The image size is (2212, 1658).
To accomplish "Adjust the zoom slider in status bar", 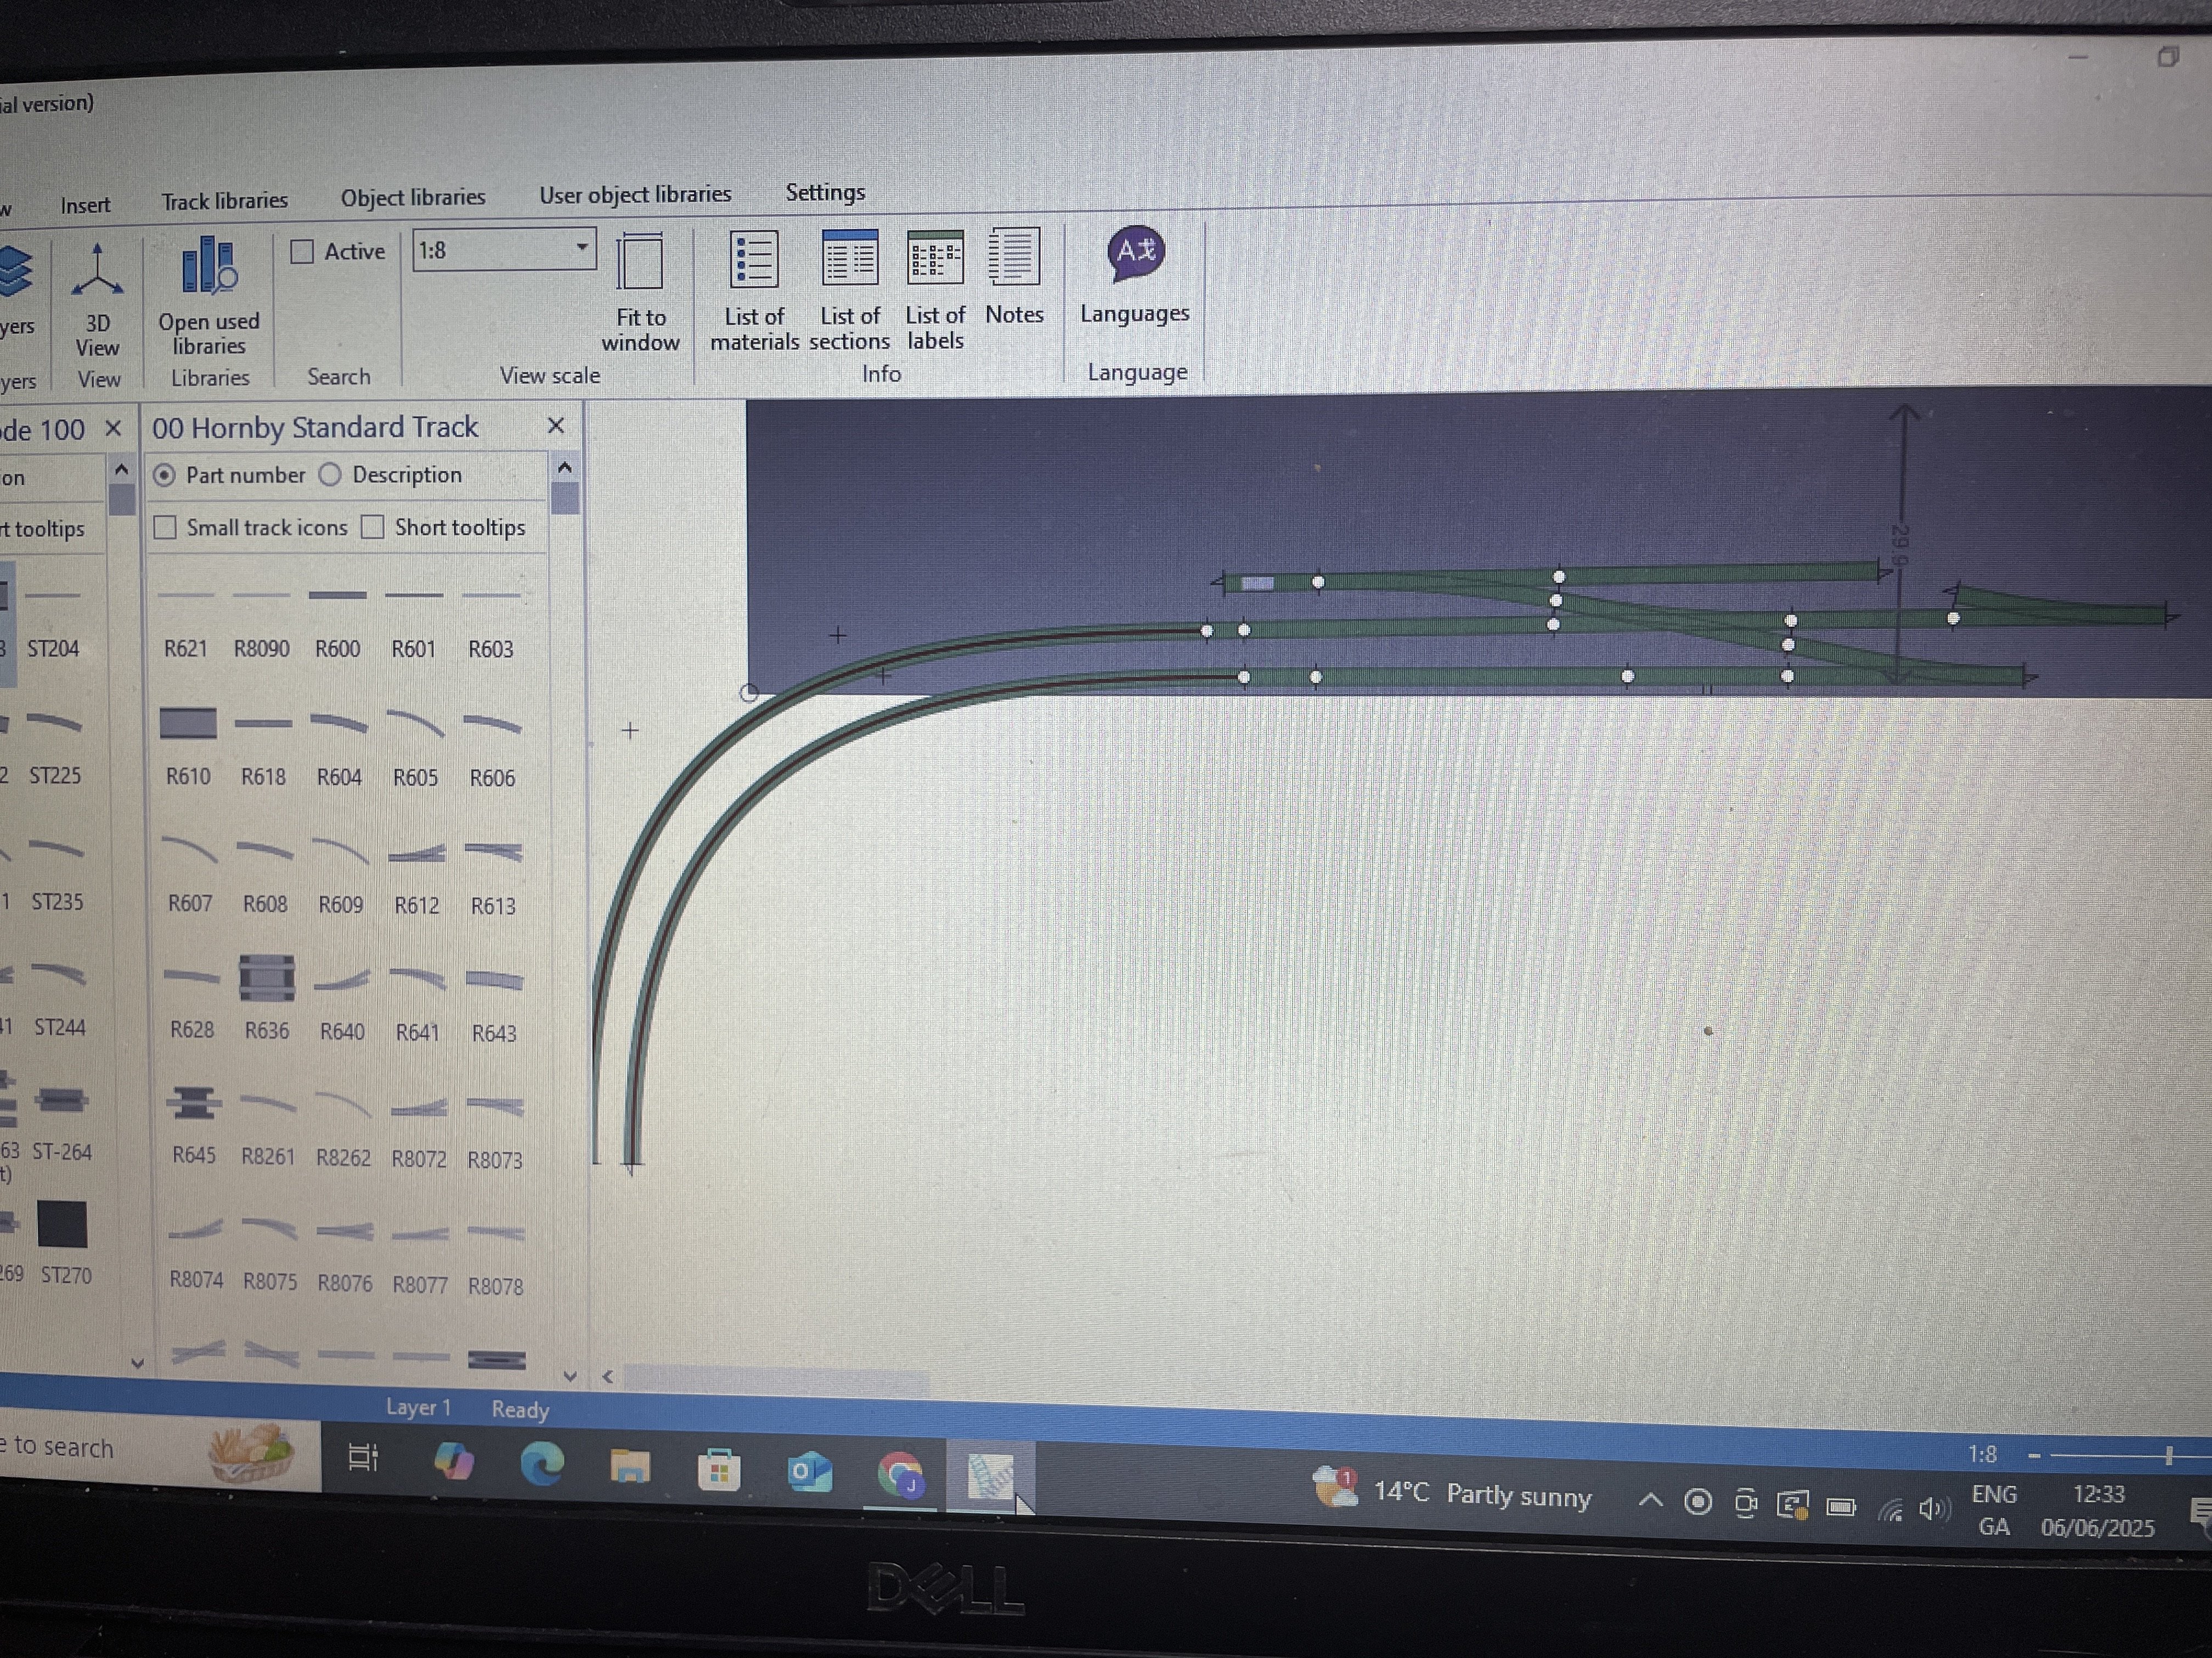I will click(2168, 1456).
